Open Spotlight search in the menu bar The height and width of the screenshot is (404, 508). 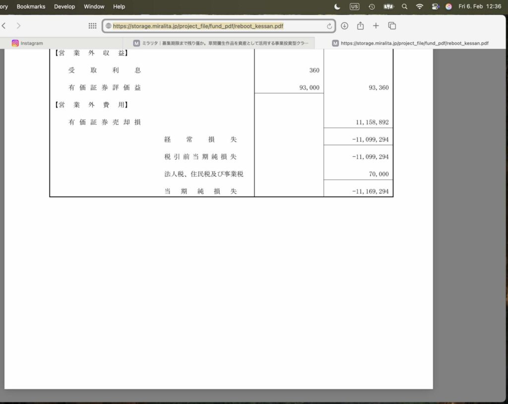point(404,6)
